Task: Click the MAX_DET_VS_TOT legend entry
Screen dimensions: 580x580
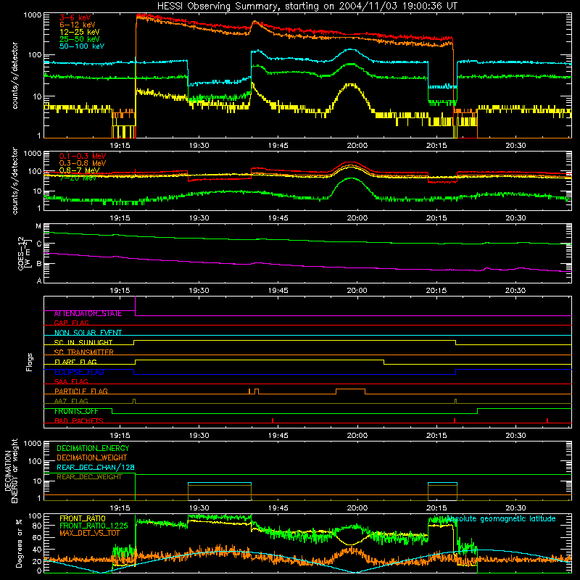Action: (x=90, y=533)
